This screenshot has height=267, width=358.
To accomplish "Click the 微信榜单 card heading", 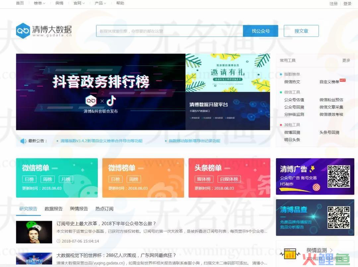I will point(35,168).
